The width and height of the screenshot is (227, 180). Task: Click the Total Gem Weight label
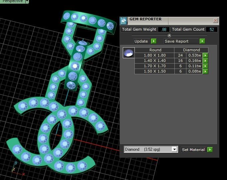tap(139, 29)
